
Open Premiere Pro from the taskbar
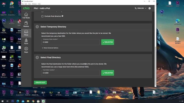point(13,101)
